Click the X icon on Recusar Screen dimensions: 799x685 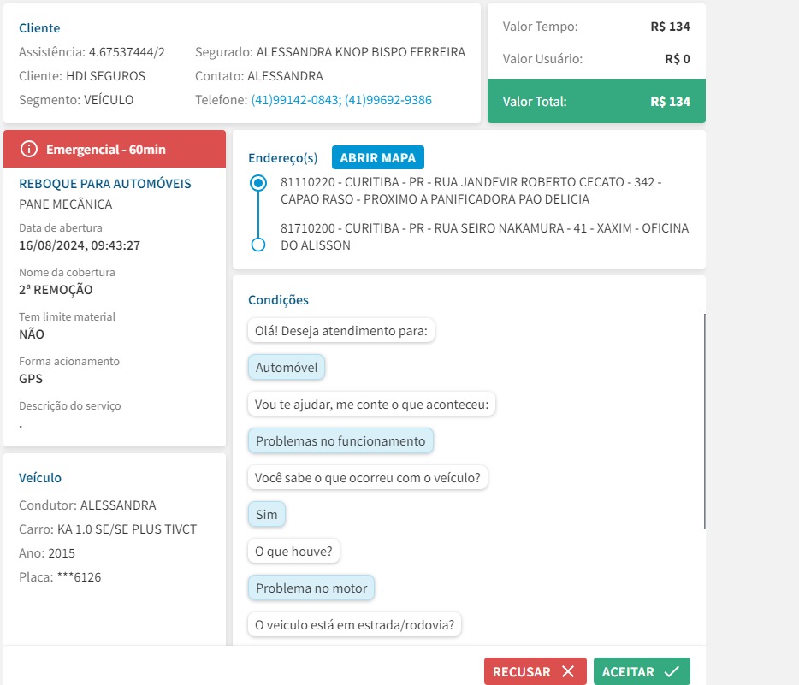pos(568,672)
